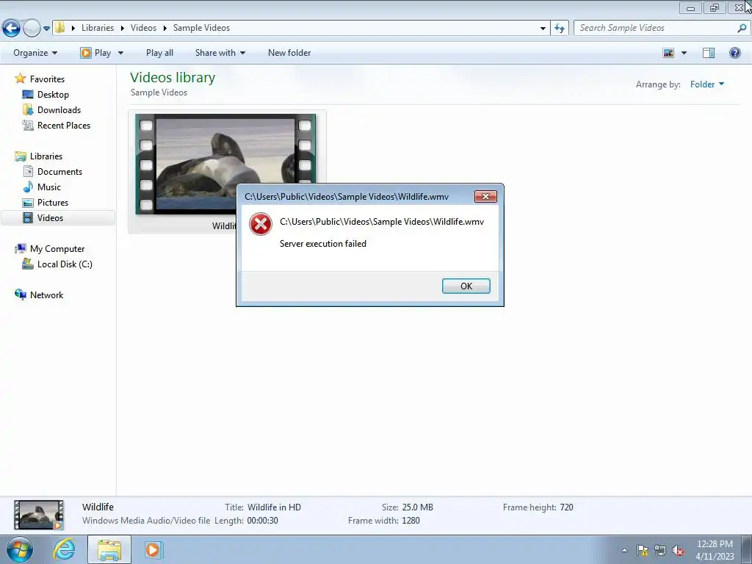Select the Wildlife video thumbnail

pyautogui.click(x=225, y=164)
